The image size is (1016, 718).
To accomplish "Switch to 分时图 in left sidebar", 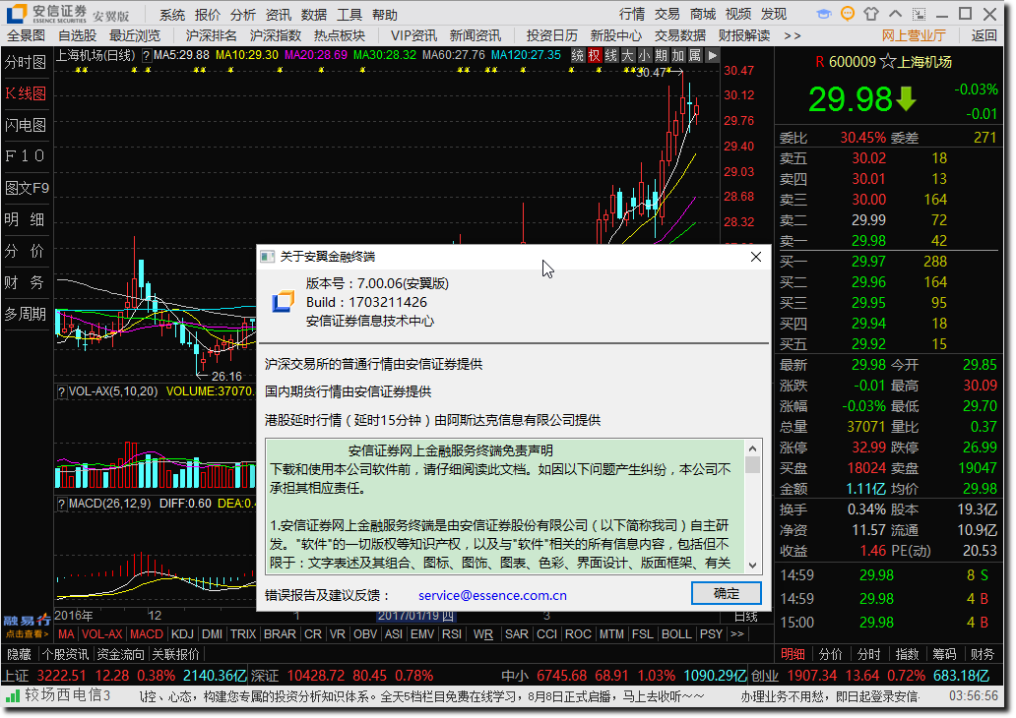I will tap(26, 62).
